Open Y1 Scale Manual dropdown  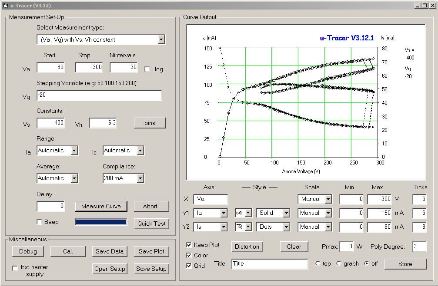pyautogui.click(x=328, y=213)
